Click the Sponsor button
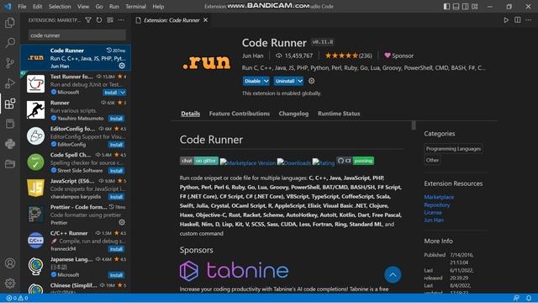 [398, 56]
